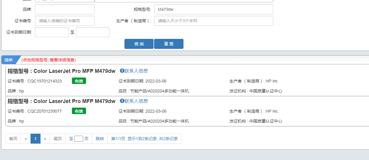Click 品牌 : hp in CQC20701239577 record

click(x=16, y=121)
